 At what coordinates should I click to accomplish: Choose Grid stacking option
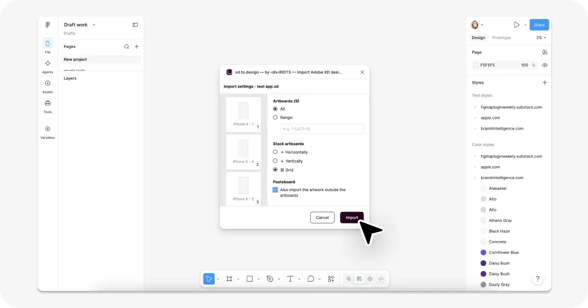275,170
